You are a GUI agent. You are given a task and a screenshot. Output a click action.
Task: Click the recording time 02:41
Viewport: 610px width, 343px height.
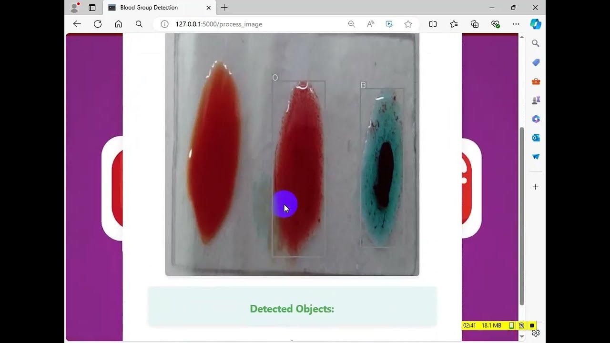point(469,325)
